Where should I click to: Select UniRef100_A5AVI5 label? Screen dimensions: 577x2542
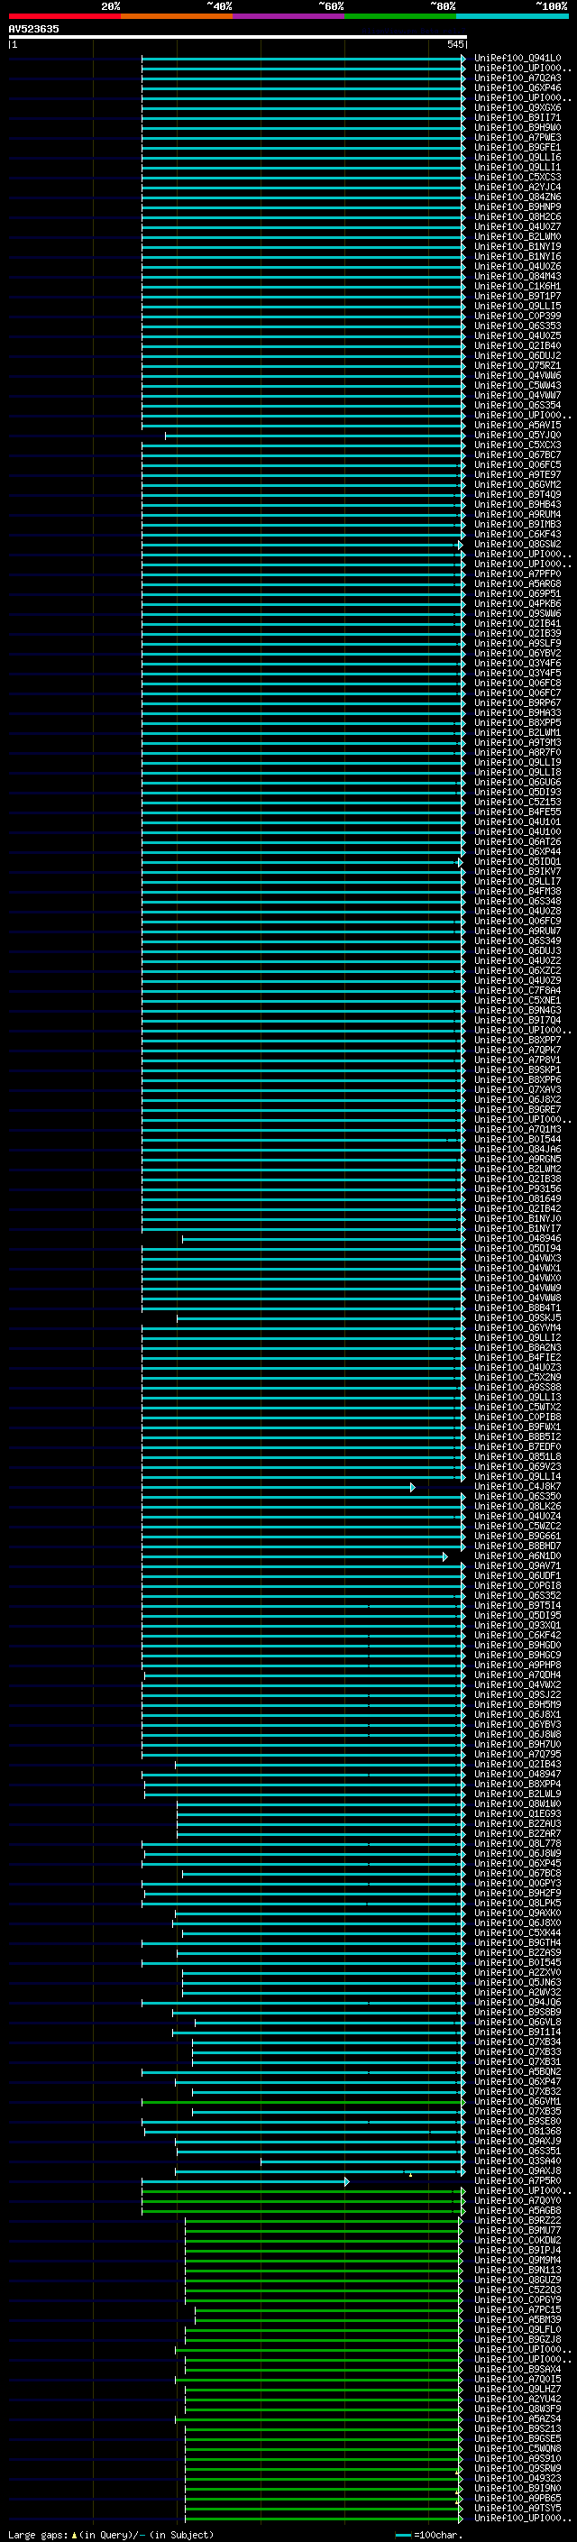pyautogui.click(x=517, y=426)
